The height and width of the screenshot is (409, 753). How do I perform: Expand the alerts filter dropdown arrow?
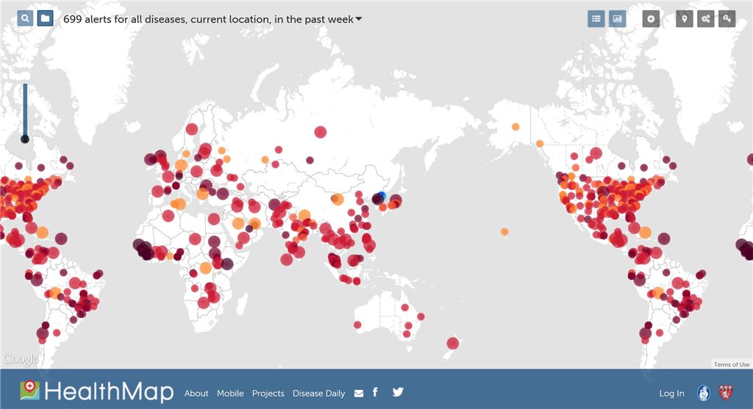tap(359, 19)
